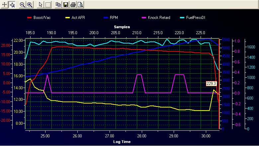Activate the zoom-pan magnifier tool
This screenshot has width=259, height=146.
12,5
